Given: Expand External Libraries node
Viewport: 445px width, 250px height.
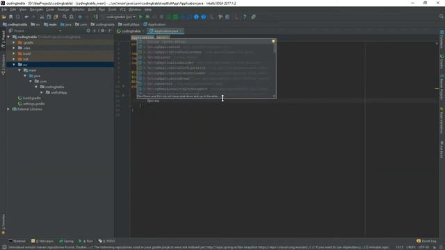Looking at the screenshot, I should pos(8,109).
